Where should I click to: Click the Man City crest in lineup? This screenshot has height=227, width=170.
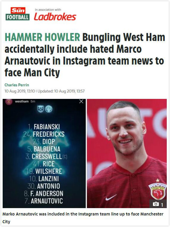(x=49, y=109)
